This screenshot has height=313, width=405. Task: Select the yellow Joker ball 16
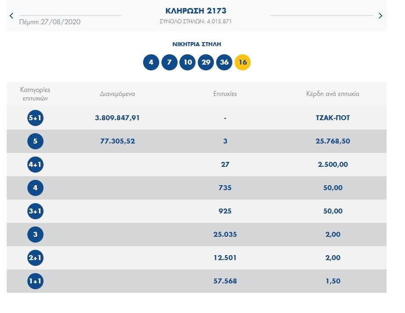[x=243, y=62]
